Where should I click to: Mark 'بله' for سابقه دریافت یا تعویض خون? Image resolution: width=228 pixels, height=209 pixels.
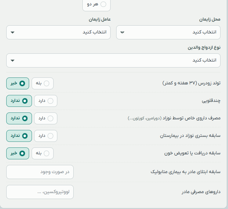click(x=43, y=153)
